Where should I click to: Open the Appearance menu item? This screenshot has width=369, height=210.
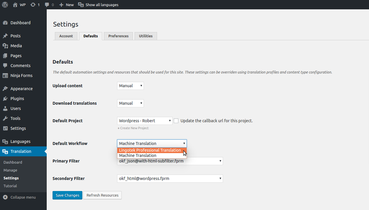coord(21,89)
